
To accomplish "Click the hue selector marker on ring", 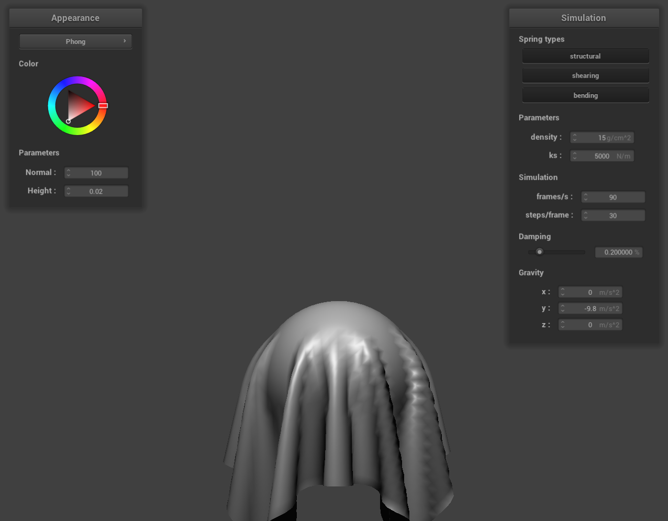I will coord(103,106).
